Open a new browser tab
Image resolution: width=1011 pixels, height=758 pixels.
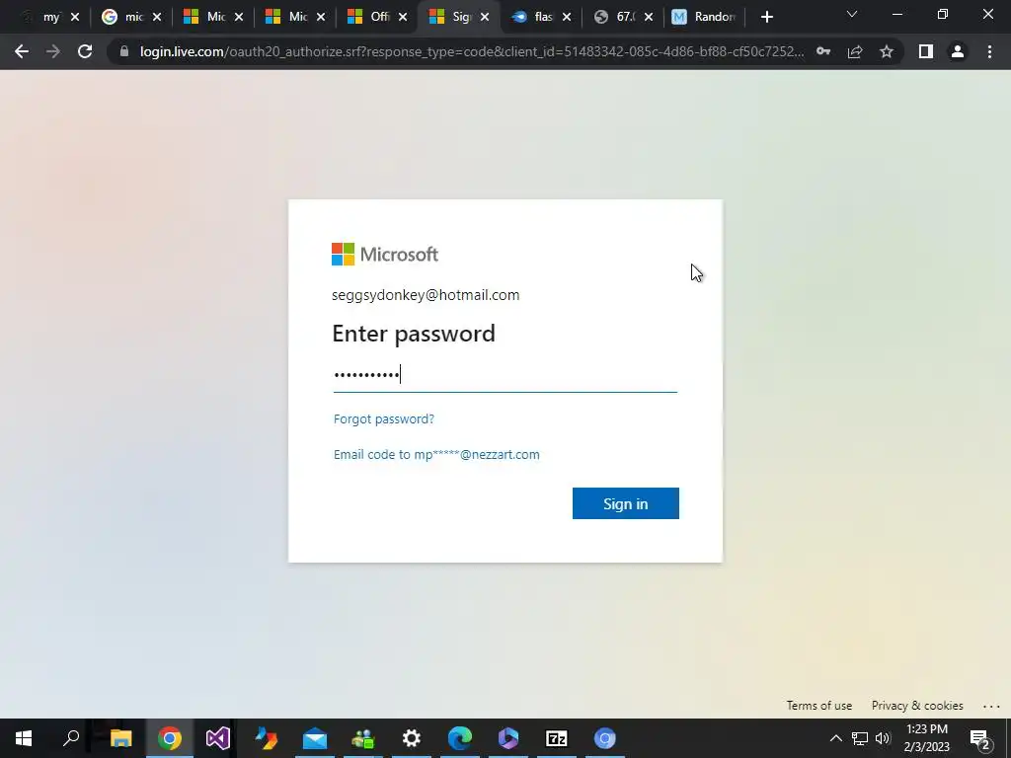766,17
